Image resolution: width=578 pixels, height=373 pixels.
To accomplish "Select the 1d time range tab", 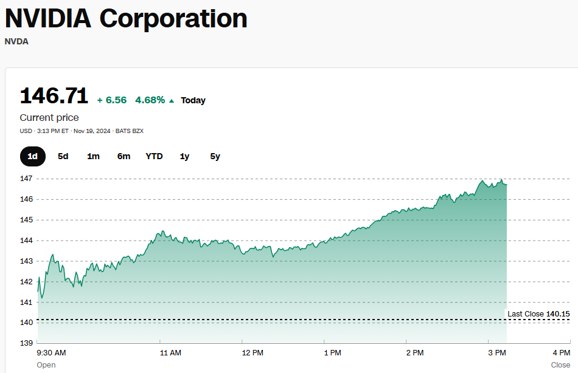I will click(x=32, y=157).
